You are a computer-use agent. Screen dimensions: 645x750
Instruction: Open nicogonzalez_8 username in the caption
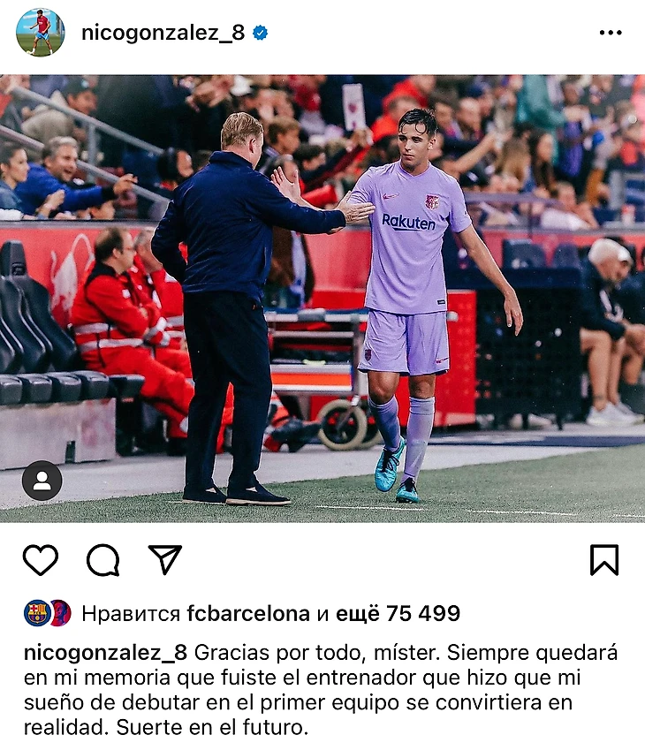pos(105,653)
